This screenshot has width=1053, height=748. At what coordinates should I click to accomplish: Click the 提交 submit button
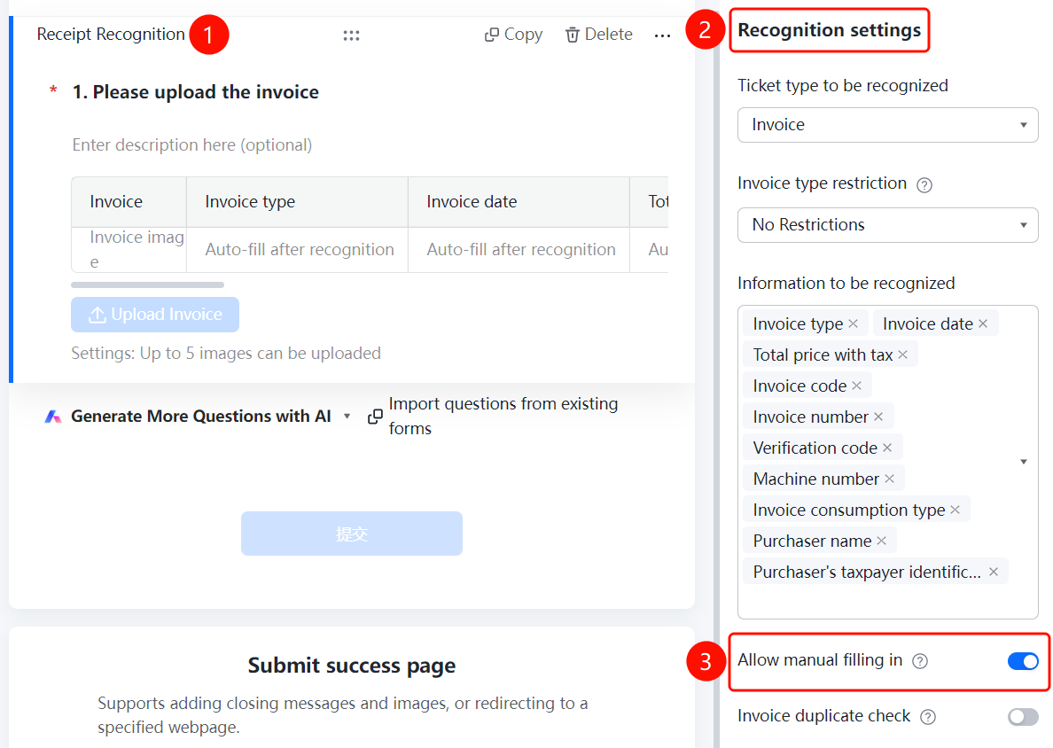352,534
